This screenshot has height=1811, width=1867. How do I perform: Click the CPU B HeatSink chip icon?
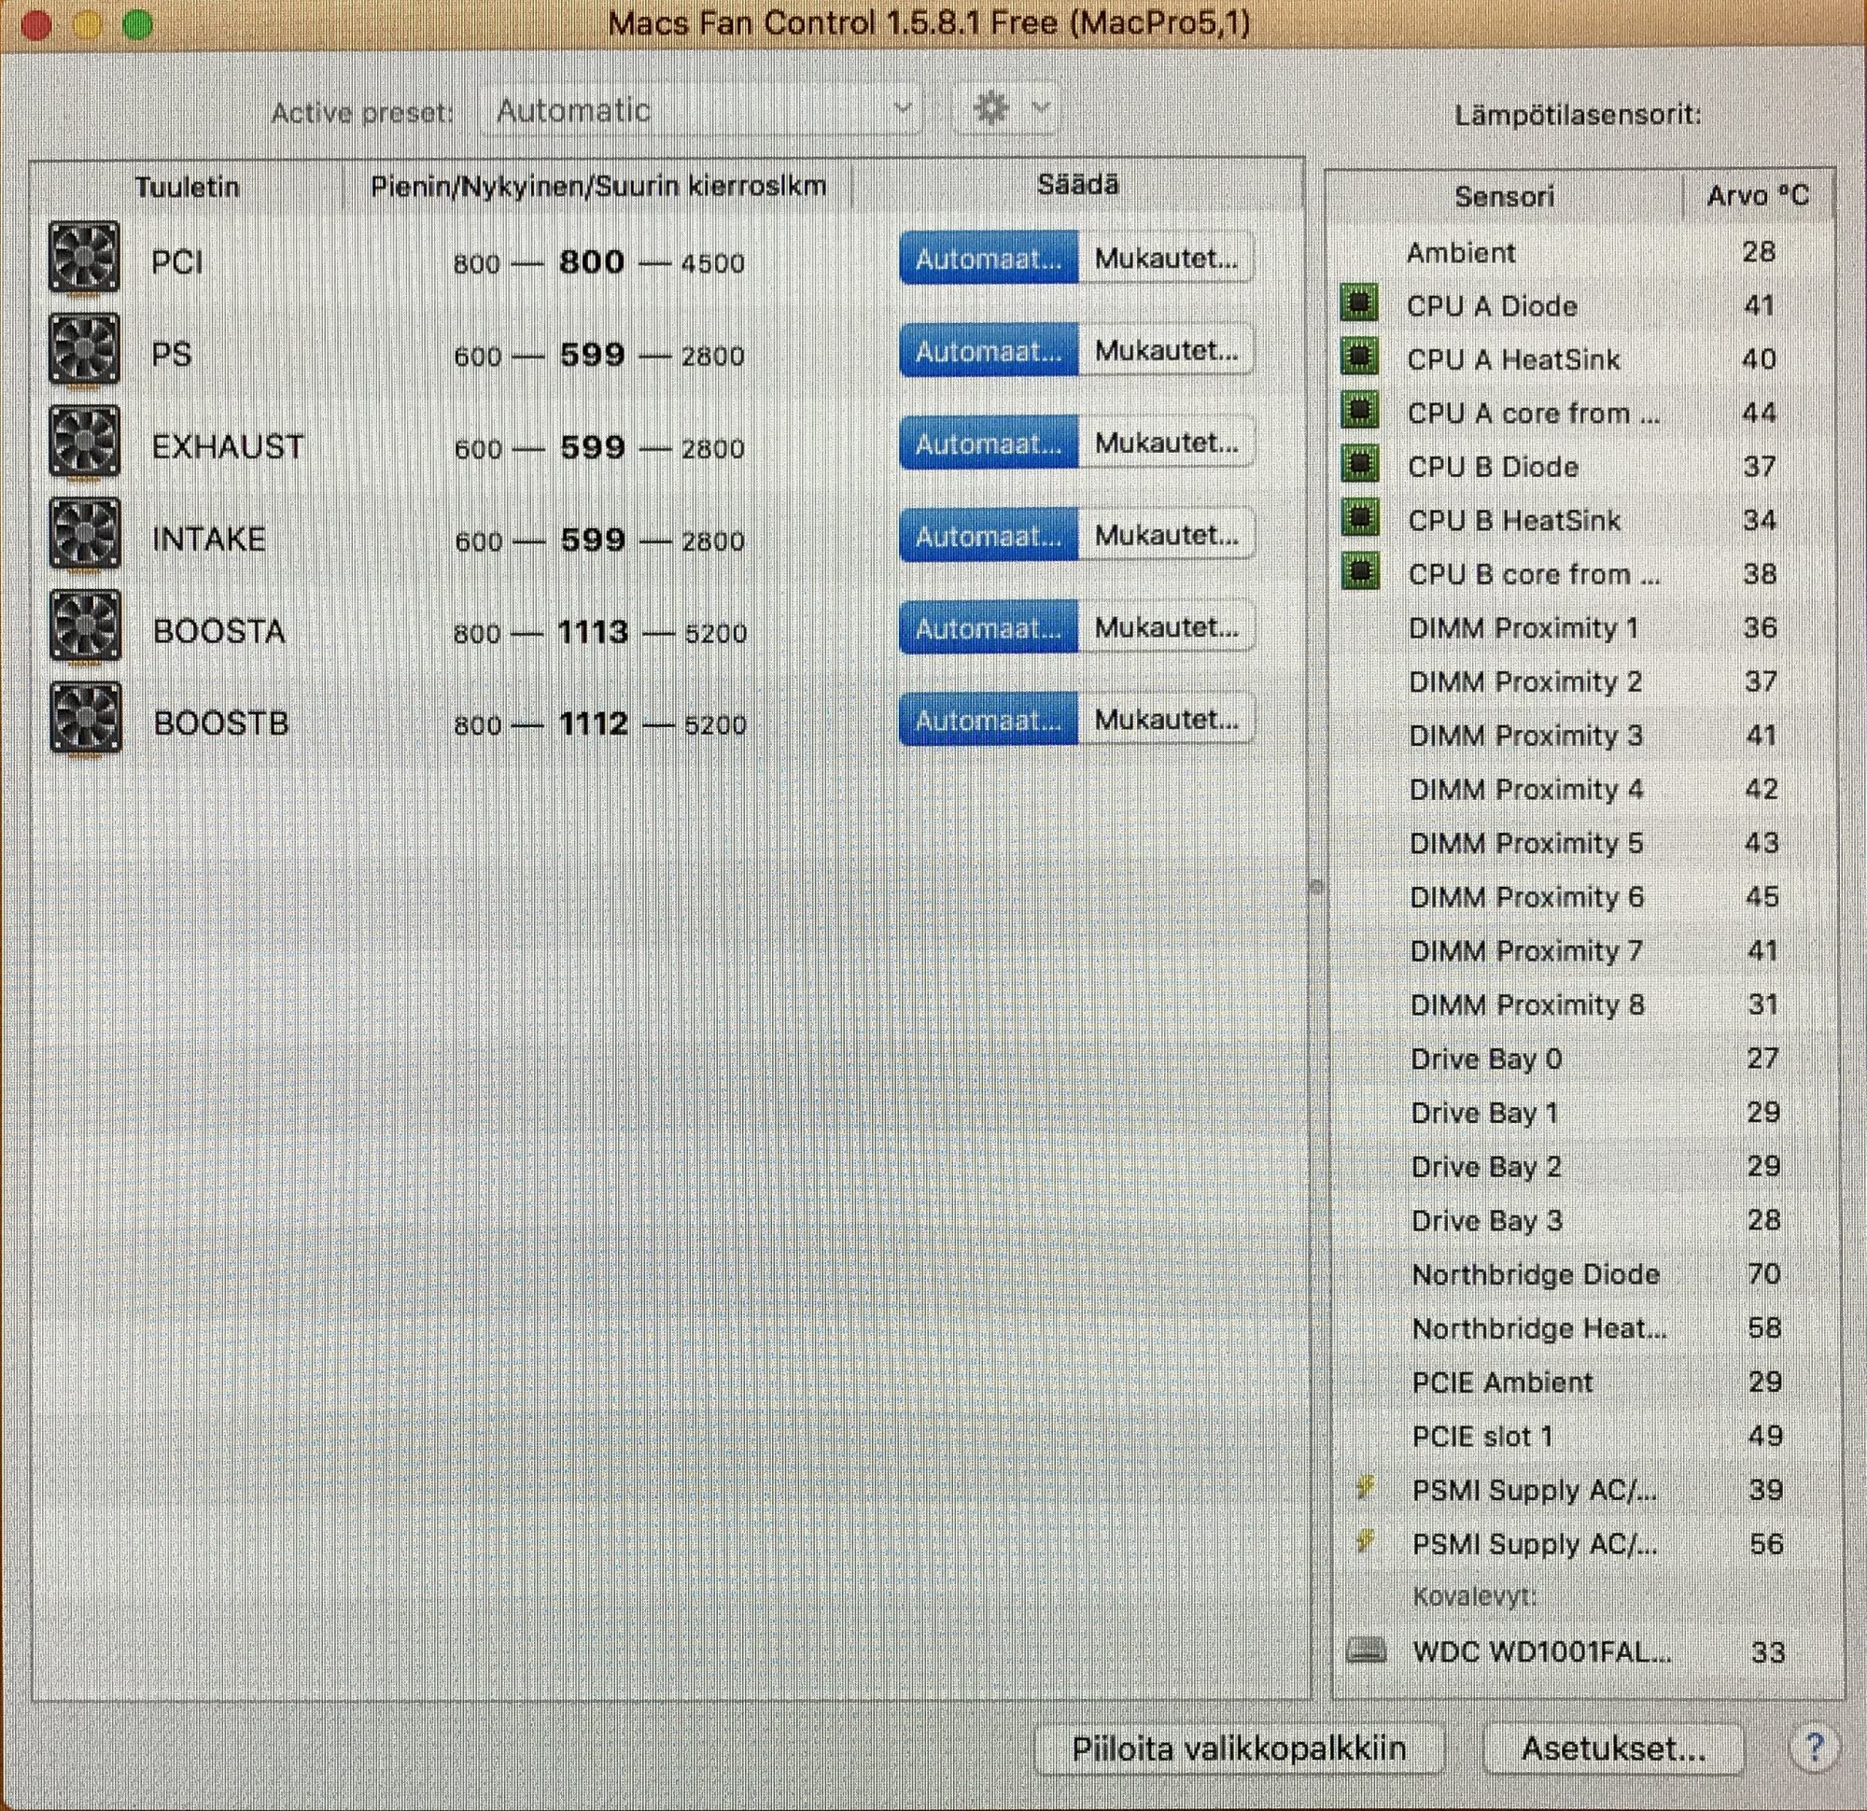(1360, 519)
